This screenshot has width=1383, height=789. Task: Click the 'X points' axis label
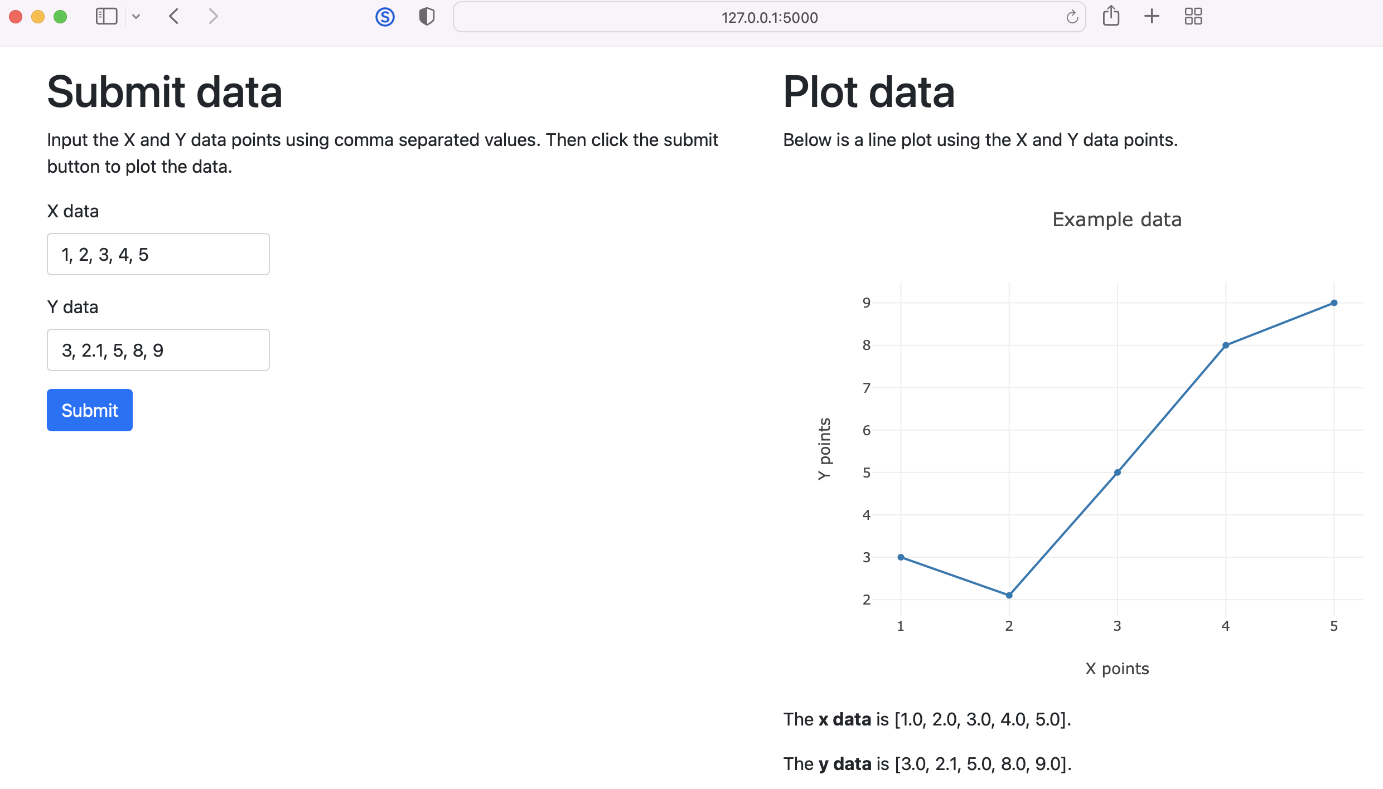point(1117,669)
